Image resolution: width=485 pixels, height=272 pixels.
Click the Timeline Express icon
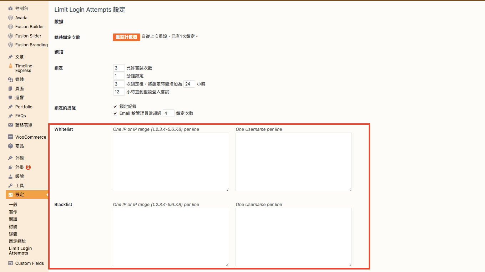[11, 66]
